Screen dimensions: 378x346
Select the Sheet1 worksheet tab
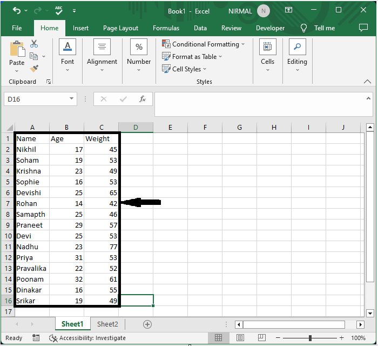[72, 324]
